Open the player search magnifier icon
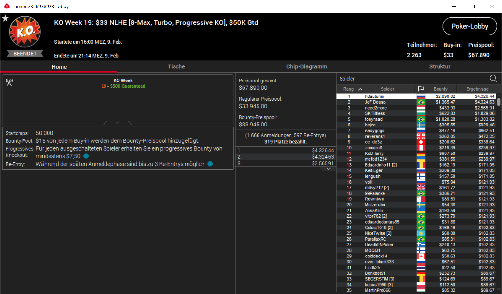The width and height of the screenshot is (502, 294). click(x=493, y=78)
